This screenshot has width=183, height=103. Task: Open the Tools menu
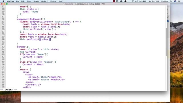[29, 1]
